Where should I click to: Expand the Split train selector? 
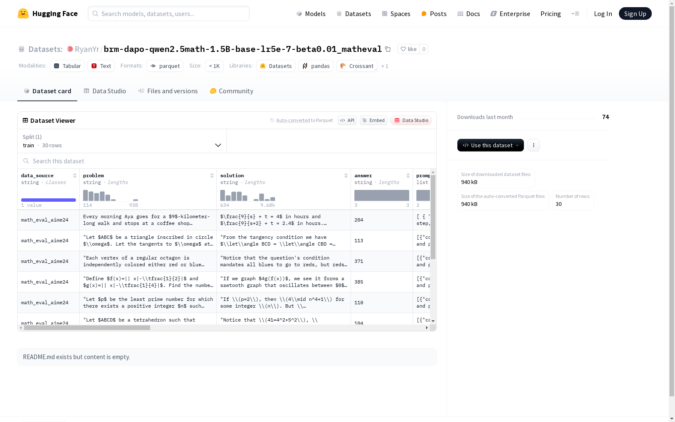point(122,141)
